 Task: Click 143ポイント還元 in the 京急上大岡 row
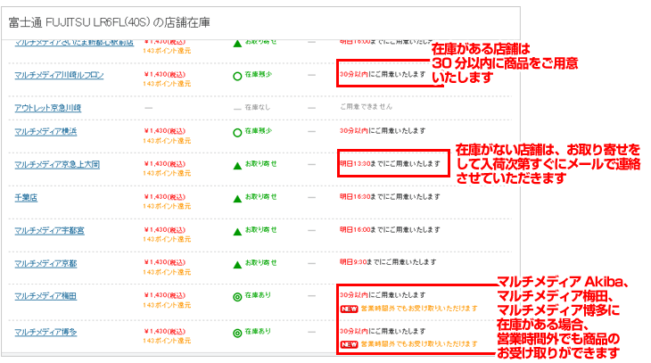click(167, 173)
